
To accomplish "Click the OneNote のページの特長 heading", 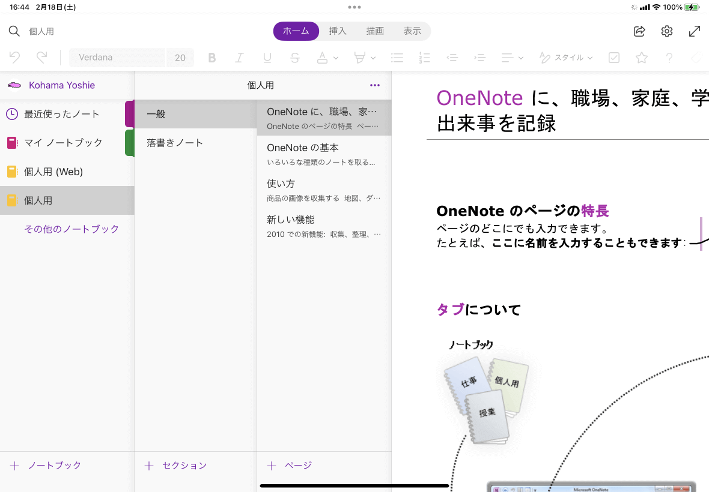I will coord(522,211).
